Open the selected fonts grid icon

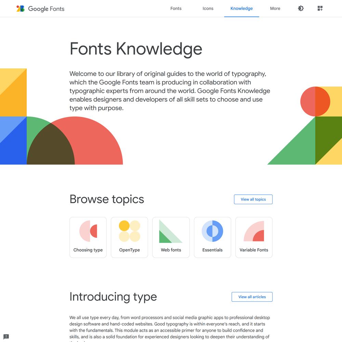click(320, 8)
